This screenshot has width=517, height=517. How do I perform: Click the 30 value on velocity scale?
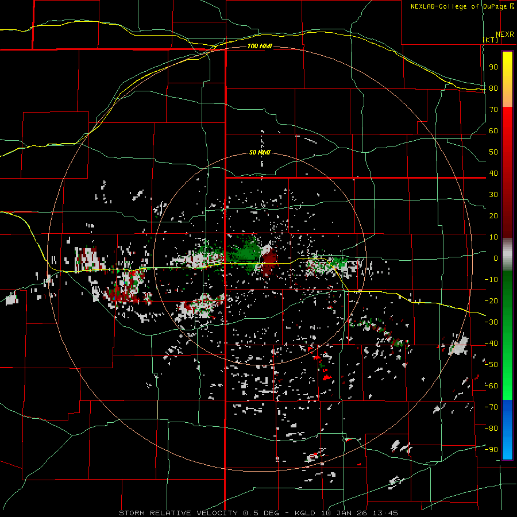coord(493,195)
